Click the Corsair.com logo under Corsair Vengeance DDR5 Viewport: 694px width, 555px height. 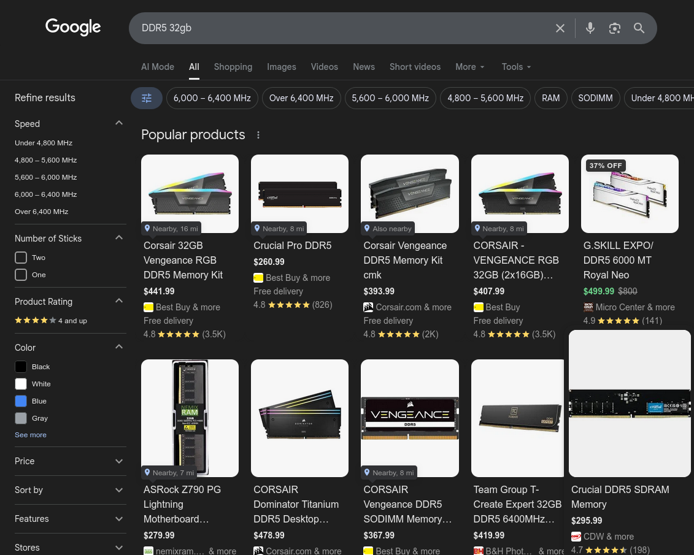tap(368, 307)
